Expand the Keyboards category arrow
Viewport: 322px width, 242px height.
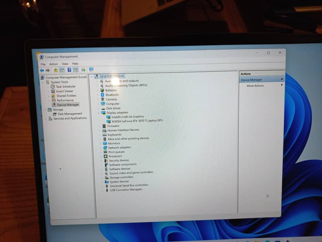pos(100,135)
